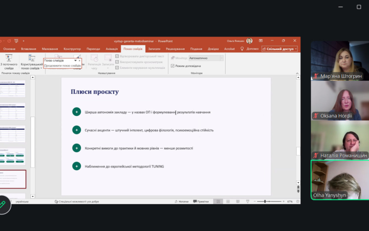Toggle 'Режим доповідача' checkbox

[x=173, y=66]
